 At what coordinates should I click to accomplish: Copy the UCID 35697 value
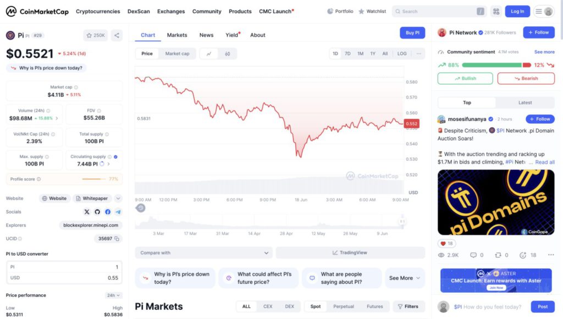[117, 239]
